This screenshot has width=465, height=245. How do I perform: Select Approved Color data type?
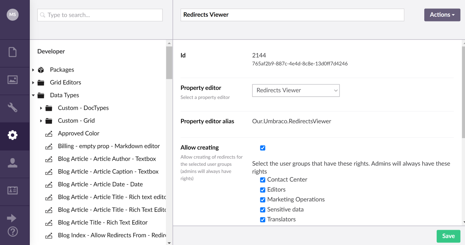click(79, 133)
